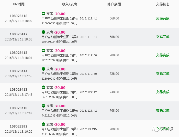Click 交易完成 status for transaction 108023413
The width and height of the screenshot is (179, 137).
point(163,92)
